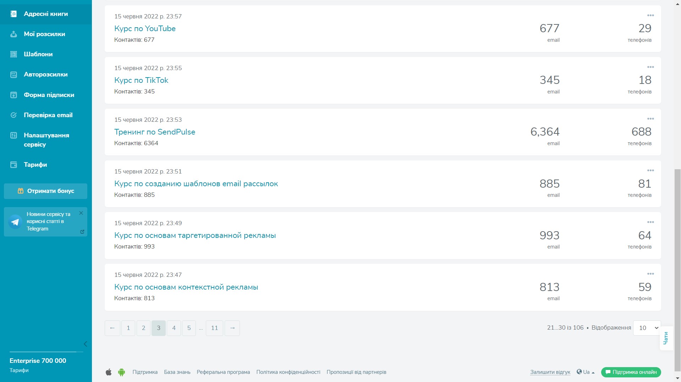
Task: Jump to page 11
Action: click(214, 328)
